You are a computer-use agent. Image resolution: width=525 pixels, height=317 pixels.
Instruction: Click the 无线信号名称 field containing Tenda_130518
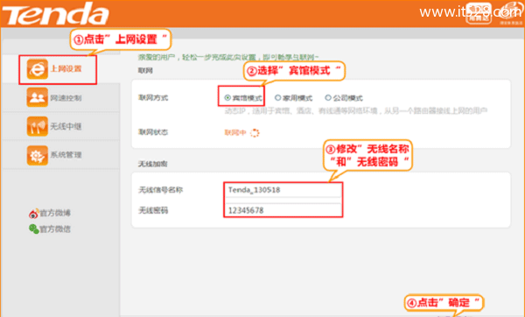[x=283, y=190]
